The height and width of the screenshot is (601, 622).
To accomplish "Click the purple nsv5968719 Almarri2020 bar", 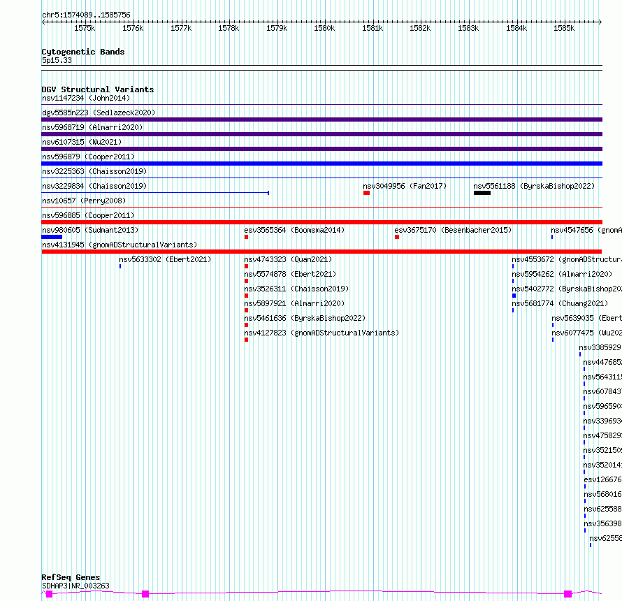I will click(x=321, y=134).
